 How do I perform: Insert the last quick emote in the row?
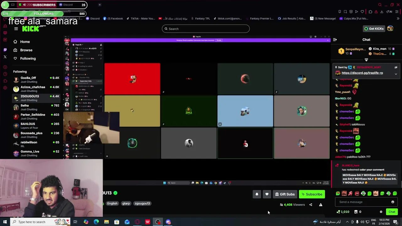(x=395, y=194)
